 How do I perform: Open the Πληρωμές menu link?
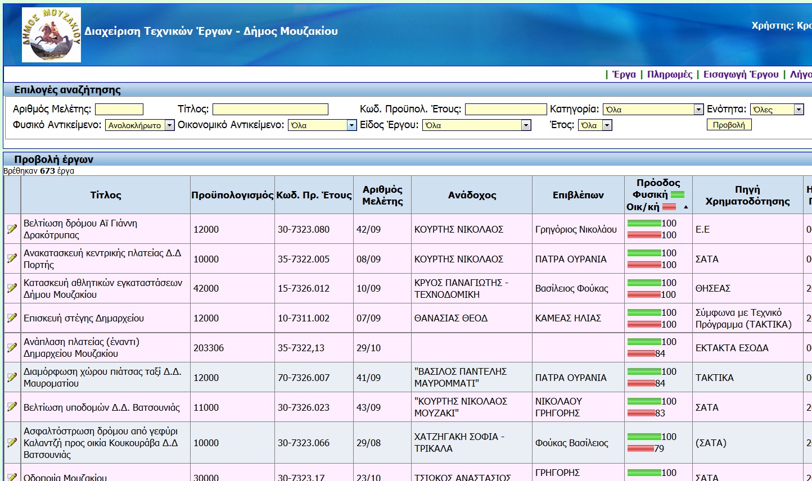pyautogui.click(x=670, y=74)
